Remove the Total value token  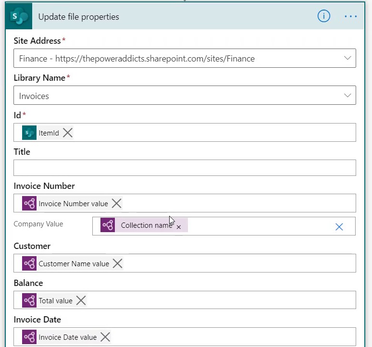pyautogui.click(x=81, y=300)
